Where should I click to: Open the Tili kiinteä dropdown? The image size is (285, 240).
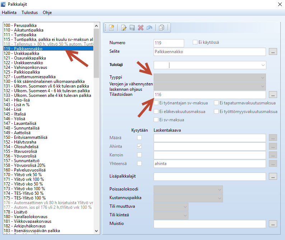pos(185,216)
